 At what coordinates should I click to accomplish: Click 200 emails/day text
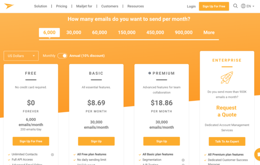pyautogui.click(x=31, y=130)
